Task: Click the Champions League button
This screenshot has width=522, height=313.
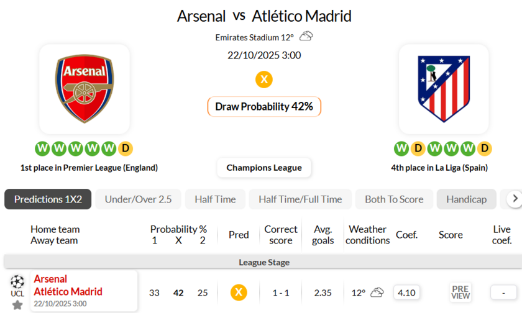Action: pos(264,168)
